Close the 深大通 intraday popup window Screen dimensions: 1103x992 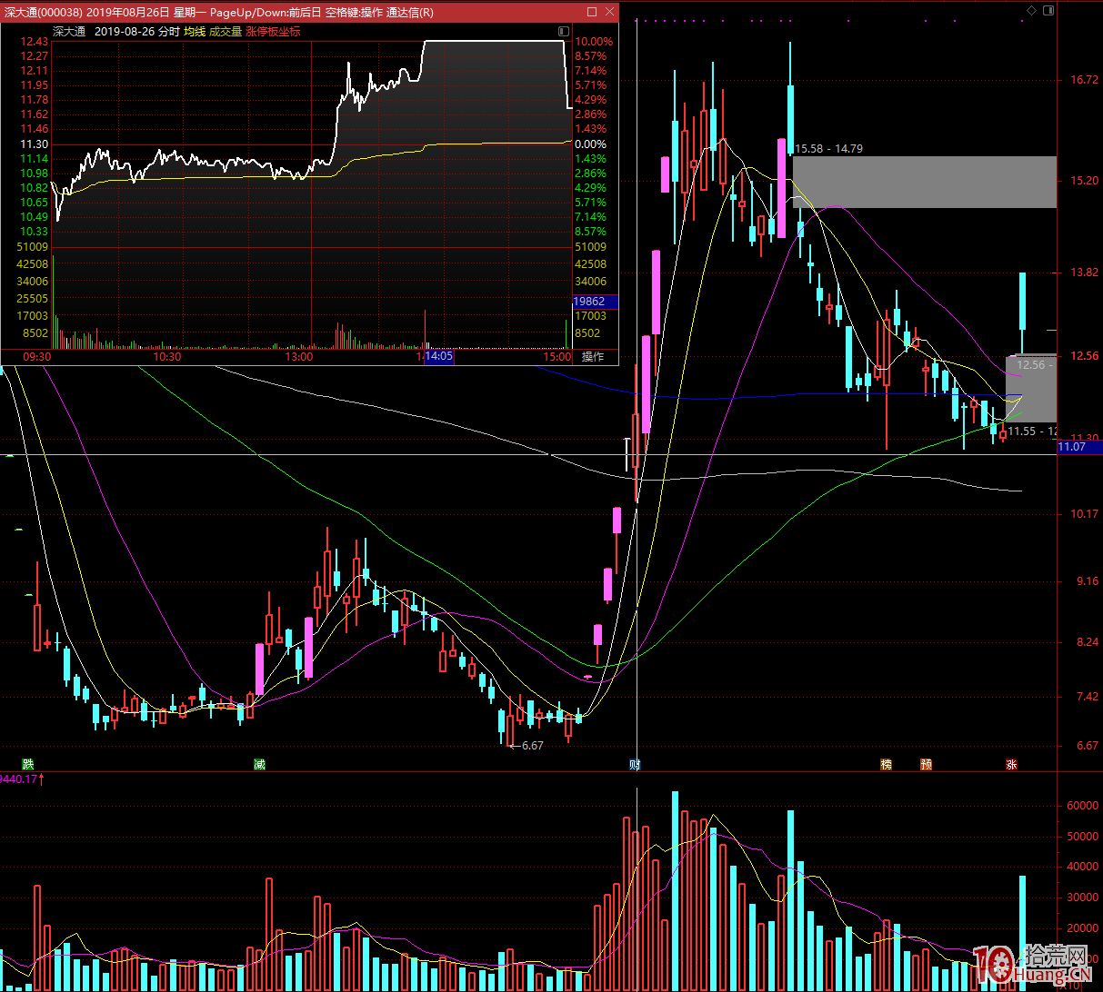pos(609,12)
